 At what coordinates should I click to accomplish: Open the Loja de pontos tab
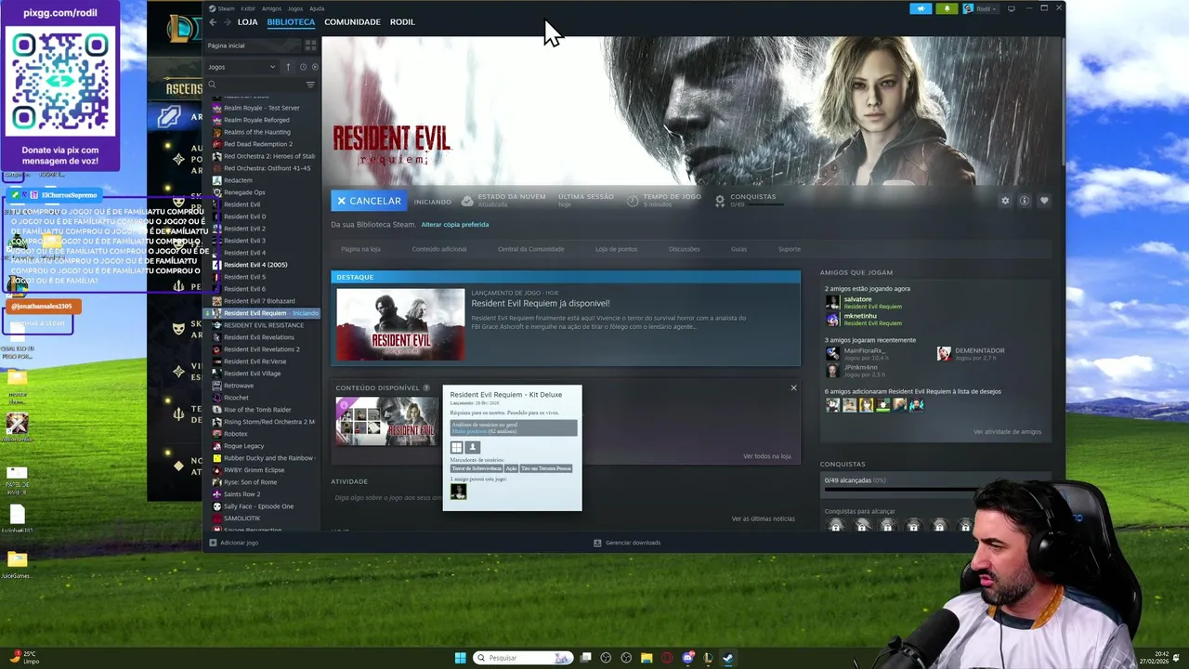(x=617, y=249)
